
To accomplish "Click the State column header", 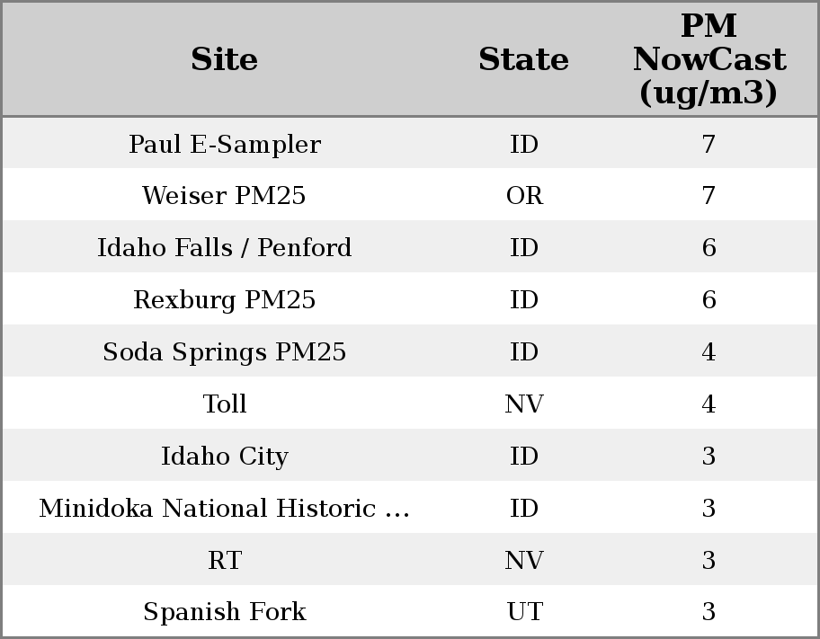I will tap(523, 60).
